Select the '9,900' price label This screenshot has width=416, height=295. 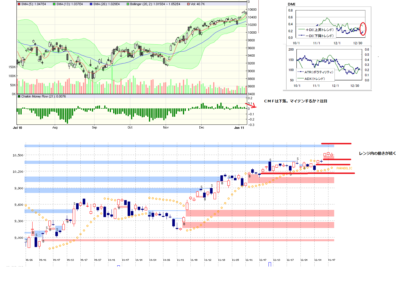click(x=19, y=188)
